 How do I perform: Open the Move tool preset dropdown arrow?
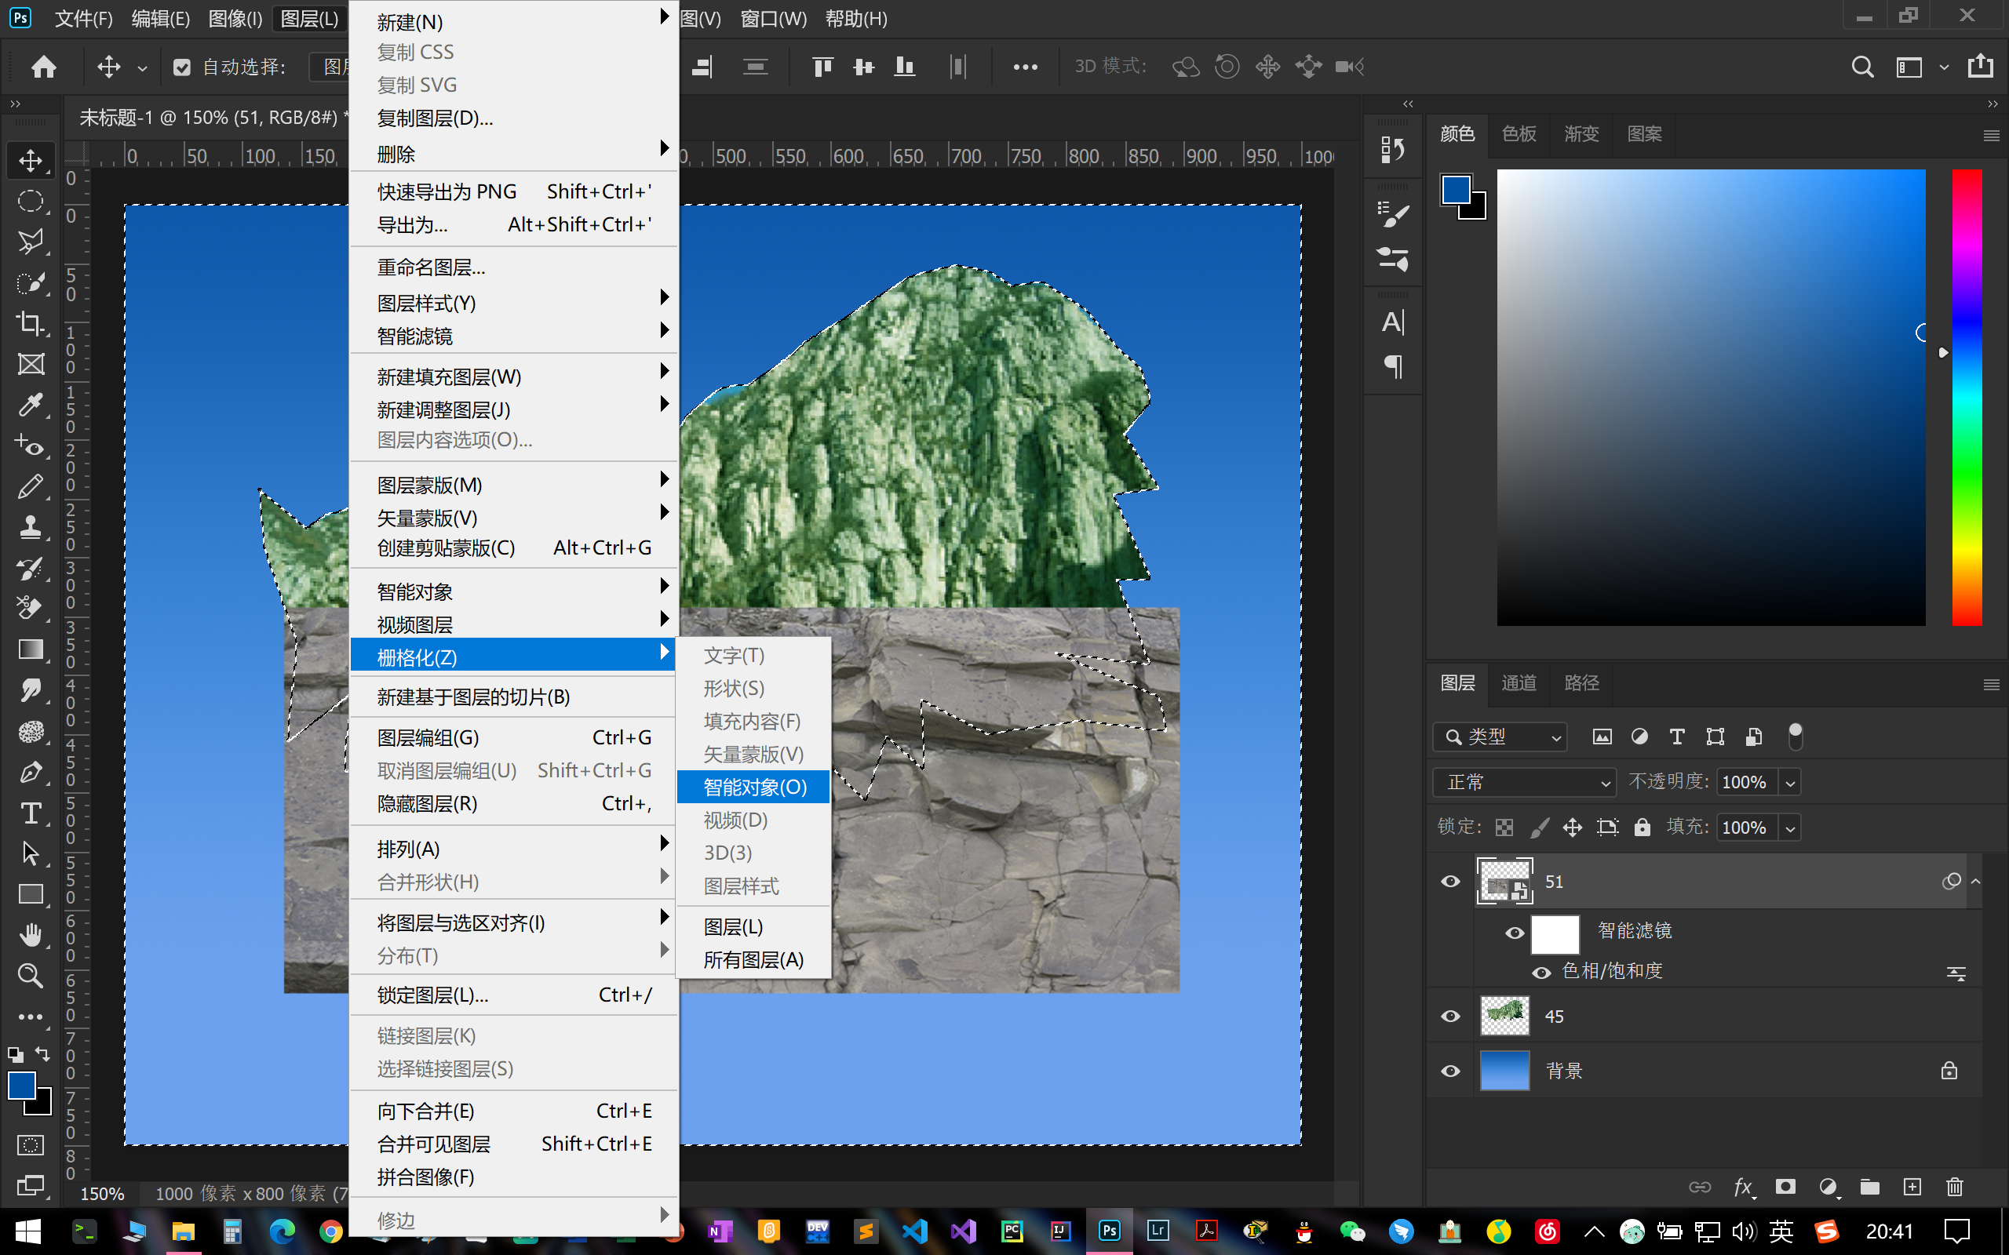(x=142, y=68)
